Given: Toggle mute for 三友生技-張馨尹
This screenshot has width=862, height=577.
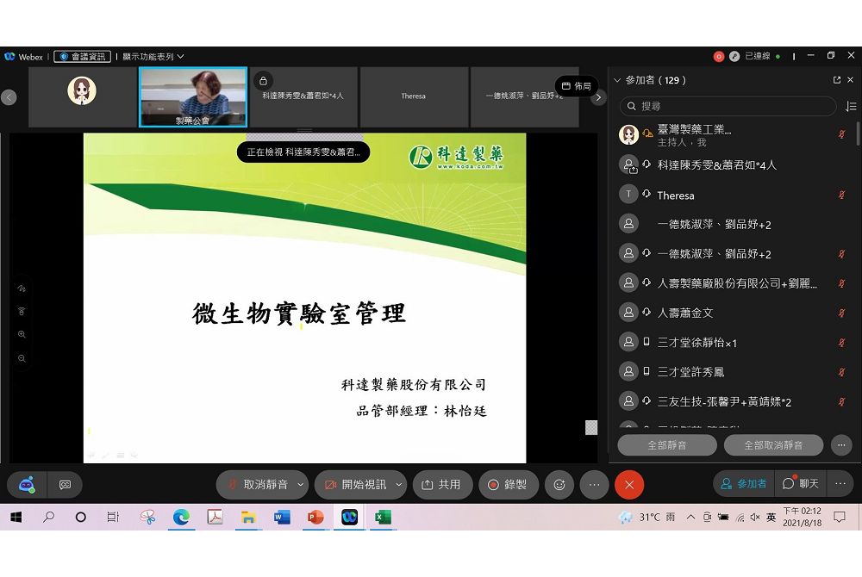Looking at the screenshot, I should (841, 402).
